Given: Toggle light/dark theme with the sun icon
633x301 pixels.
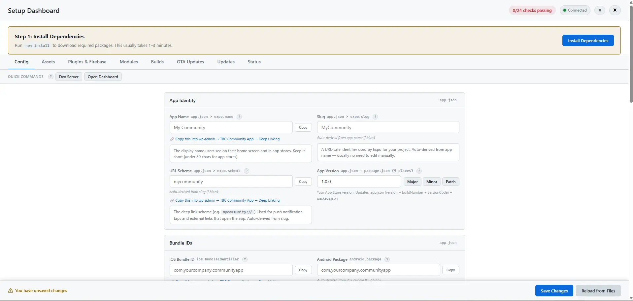Looking at the screenshot, I should (615, 10).
